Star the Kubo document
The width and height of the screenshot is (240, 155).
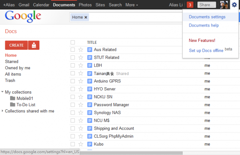pos(81,144)
